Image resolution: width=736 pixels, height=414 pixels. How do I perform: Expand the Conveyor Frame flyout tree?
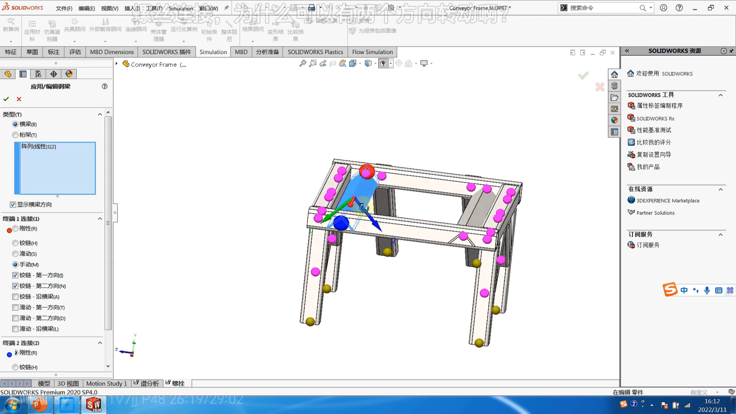[x=117, y=64]
